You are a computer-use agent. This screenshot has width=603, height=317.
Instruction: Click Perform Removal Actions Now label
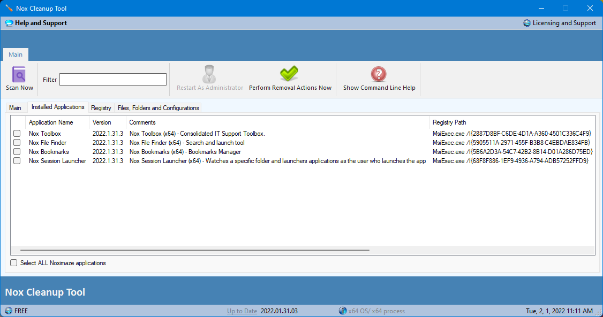pyautogui.click(x=290, y=88)
